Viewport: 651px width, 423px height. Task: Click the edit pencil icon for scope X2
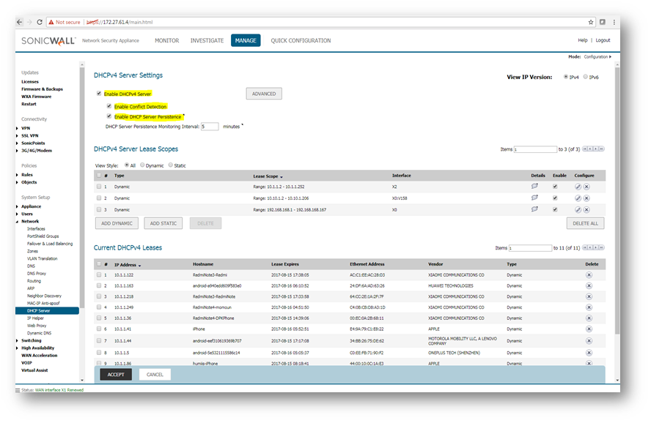pos(578,187)
